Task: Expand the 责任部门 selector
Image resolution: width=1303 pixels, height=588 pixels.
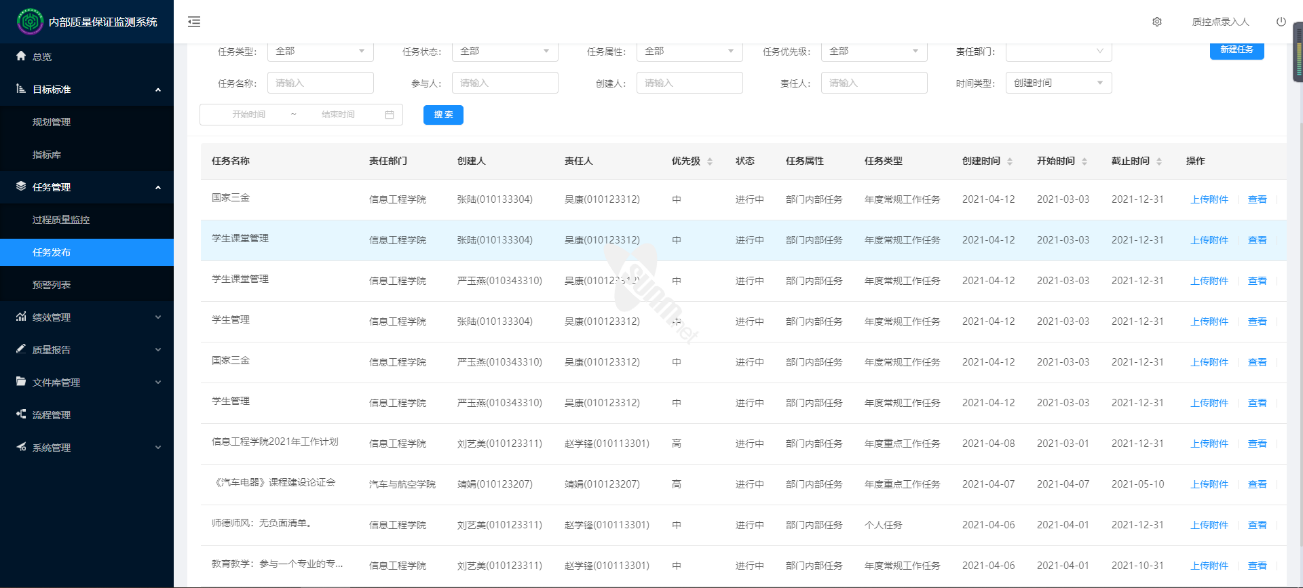Action: tap(1058, 52)
